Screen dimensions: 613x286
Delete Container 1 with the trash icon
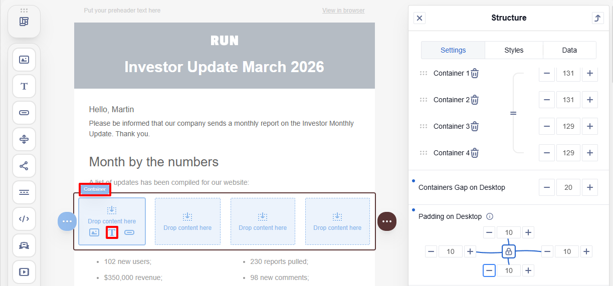[475, 73]
